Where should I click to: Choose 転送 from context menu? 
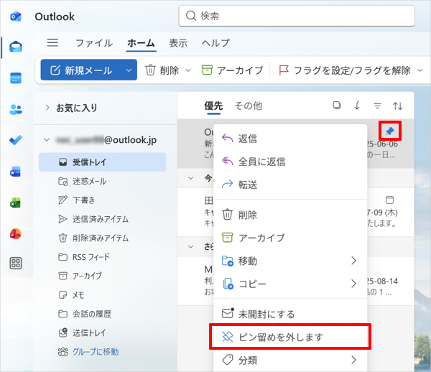[x=290, y=185]
